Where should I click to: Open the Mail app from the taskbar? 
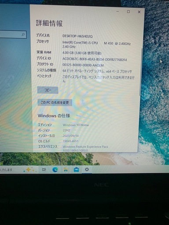click(76, 170)
